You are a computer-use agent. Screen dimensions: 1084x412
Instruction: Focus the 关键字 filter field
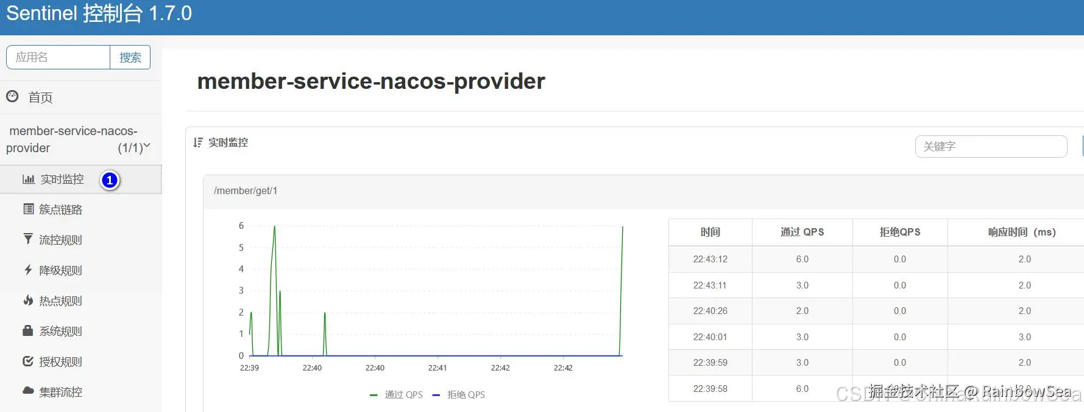pyautogui.click(x=991, y=146)
